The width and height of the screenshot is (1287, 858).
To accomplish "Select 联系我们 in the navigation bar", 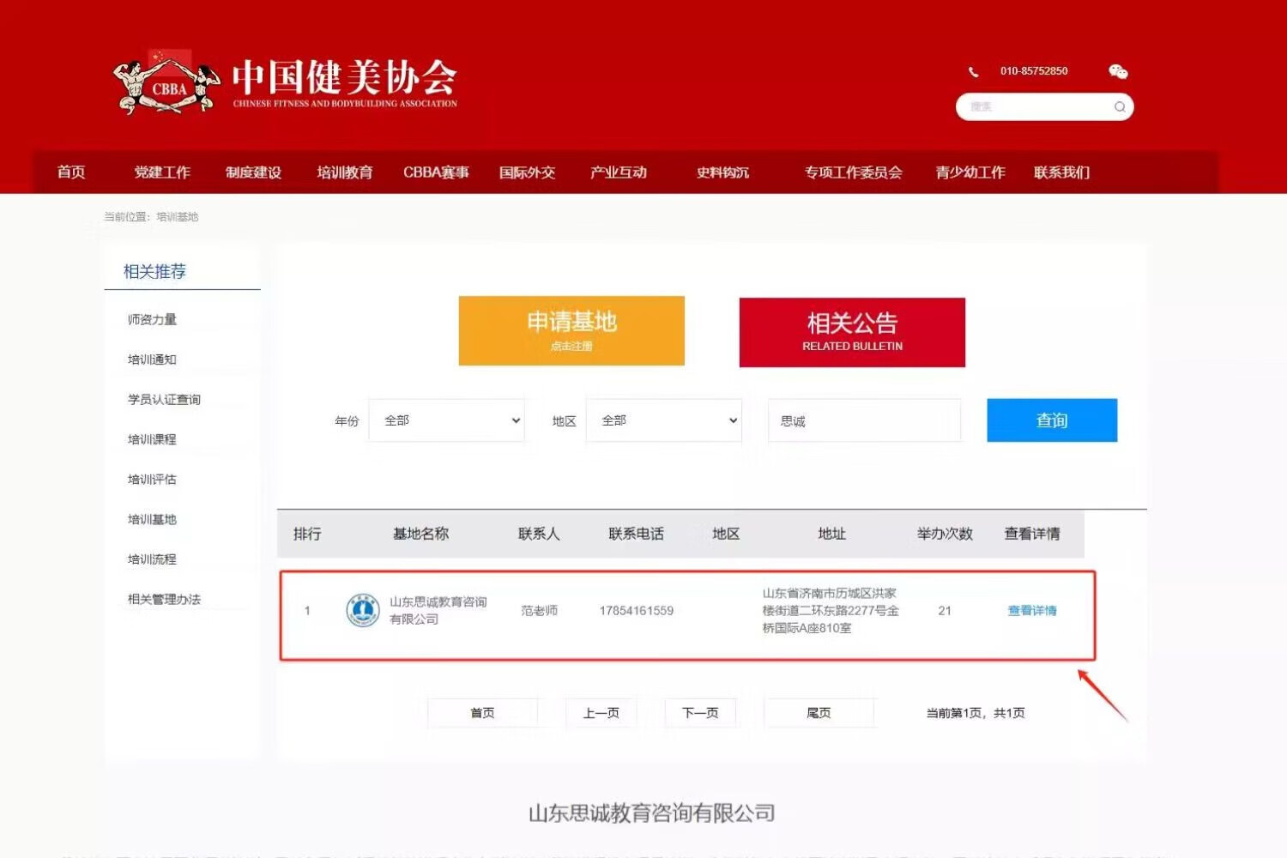I will tap(1061, 172).
